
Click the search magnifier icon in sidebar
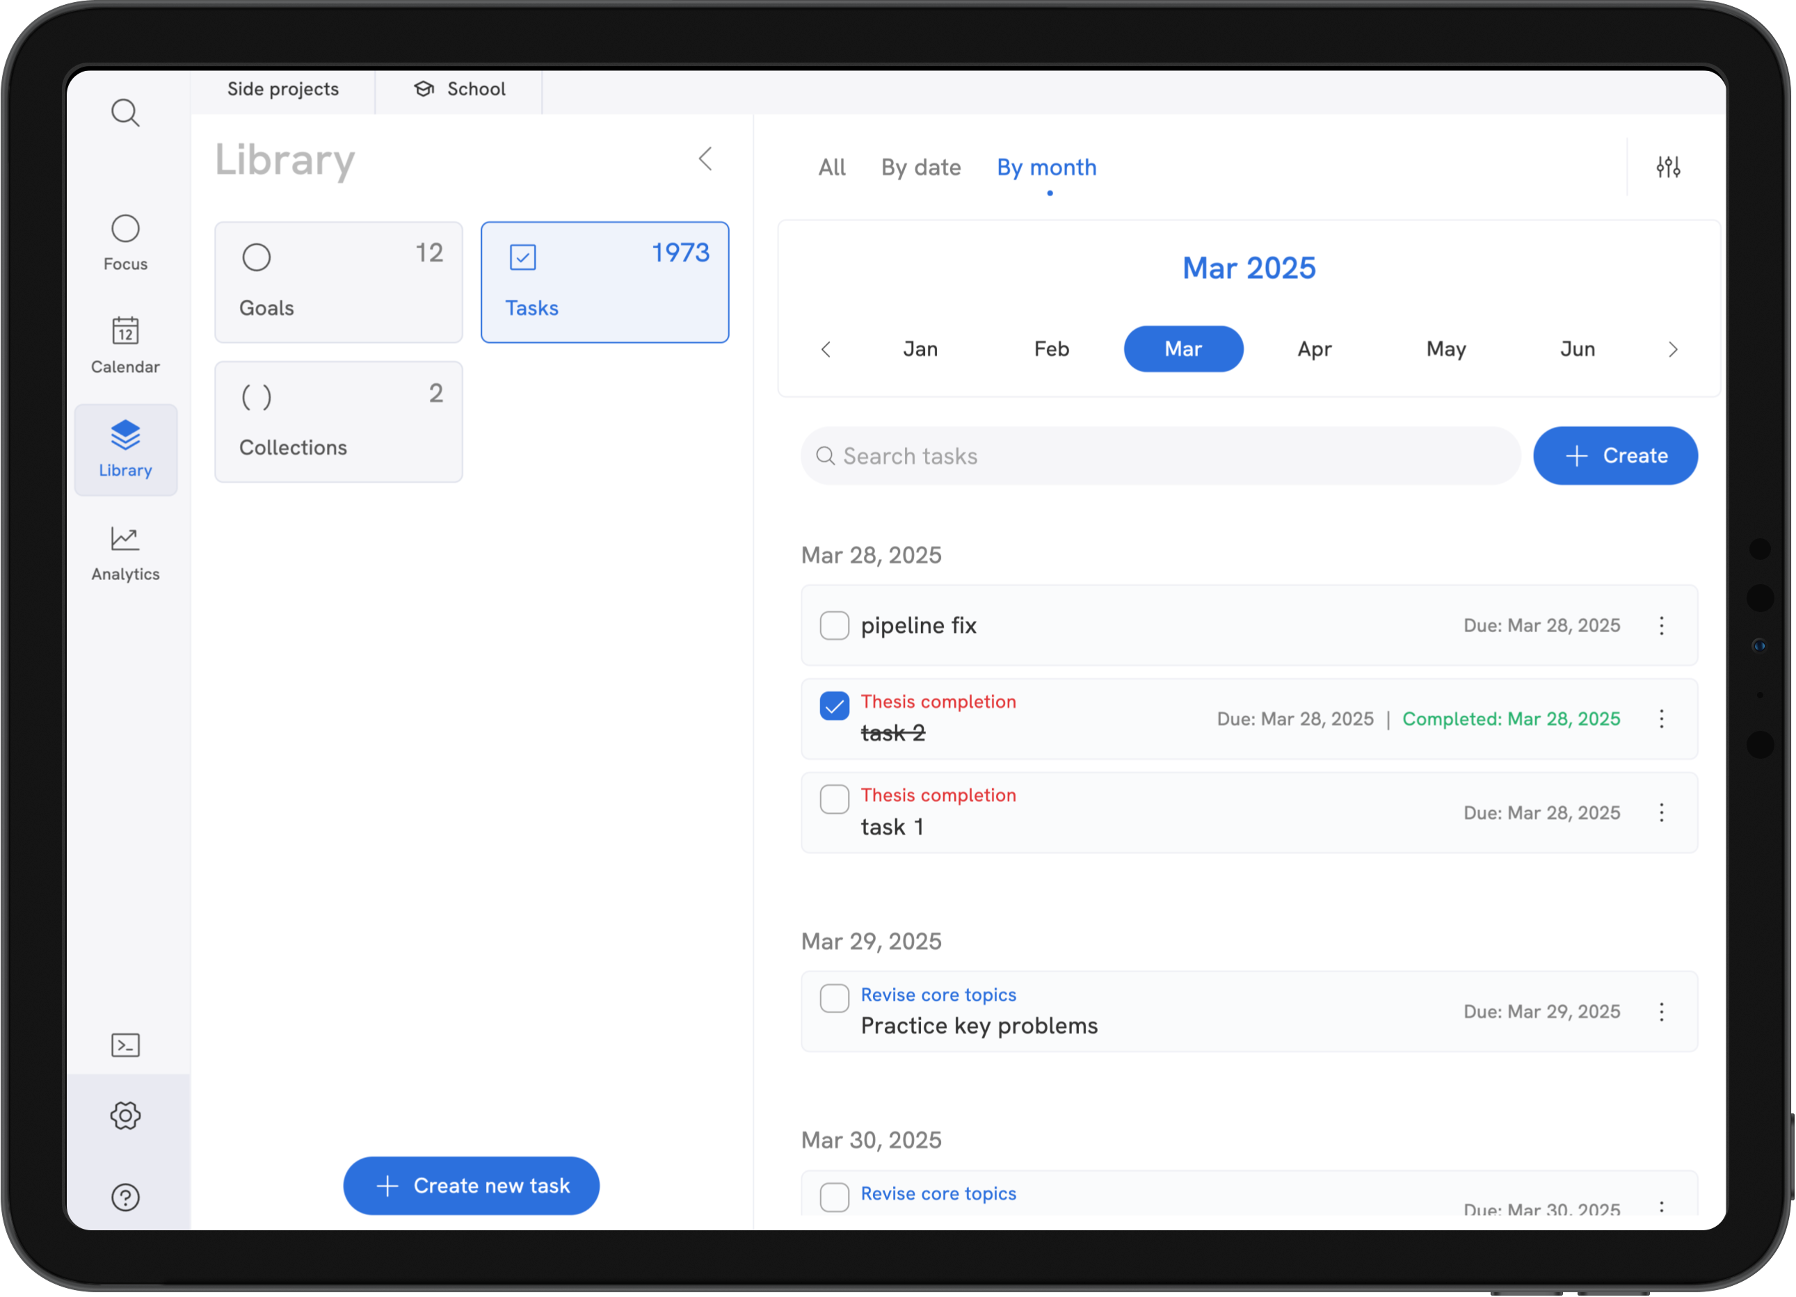pos(125,113)
